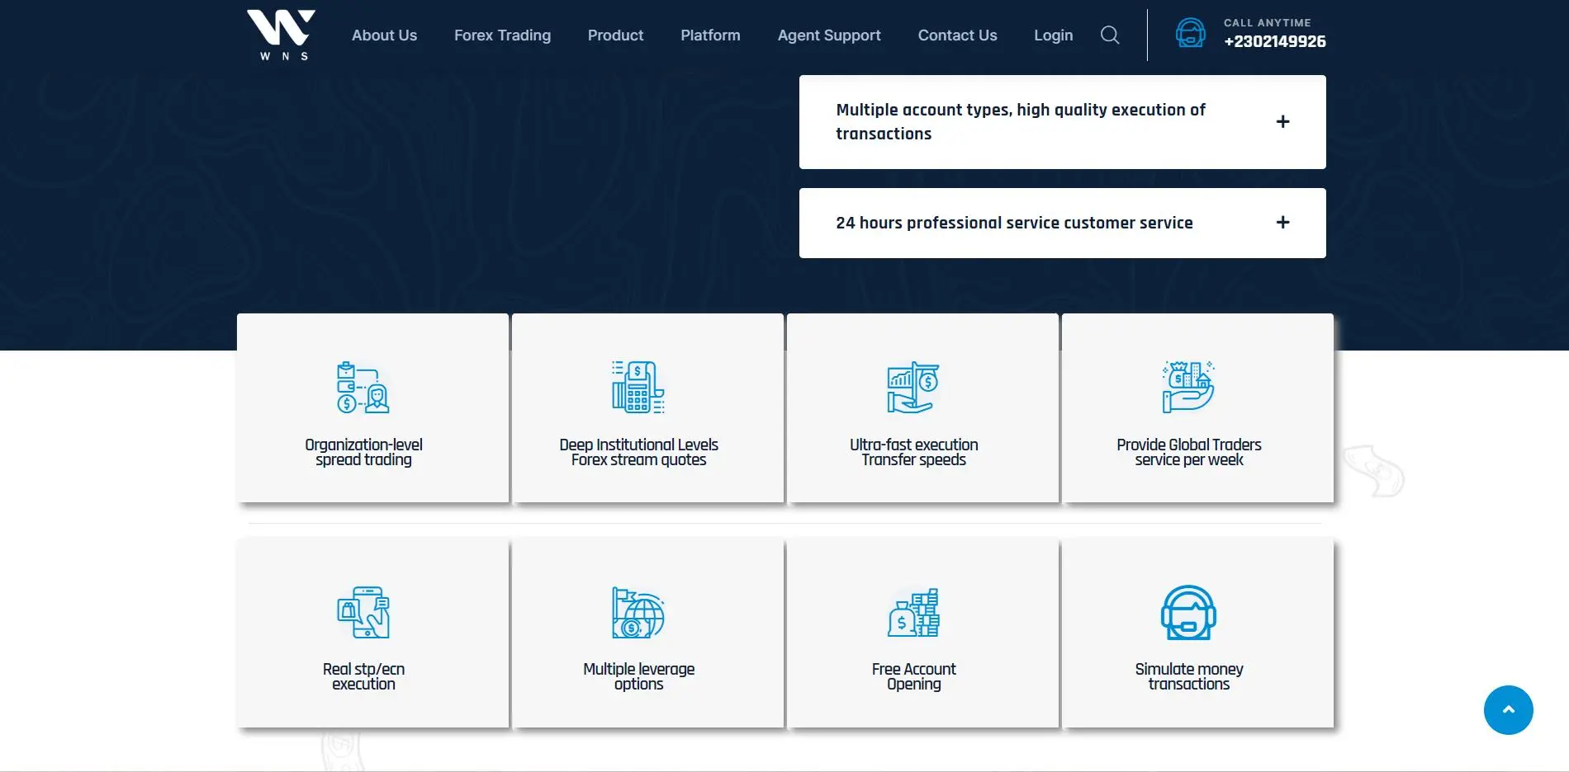Click Organization-level spread trading text

click(x=363, y=452)
